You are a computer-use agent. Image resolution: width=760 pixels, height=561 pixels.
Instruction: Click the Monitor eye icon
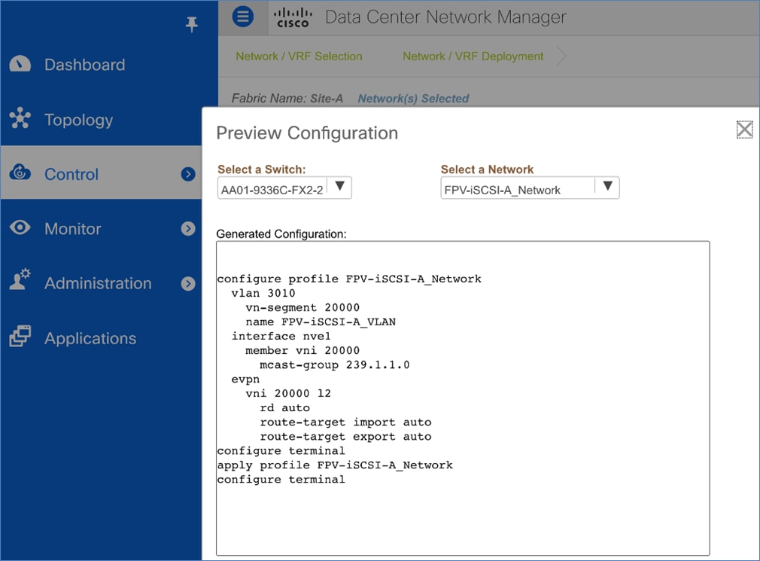pyautogui.click(x=20, y=227)
